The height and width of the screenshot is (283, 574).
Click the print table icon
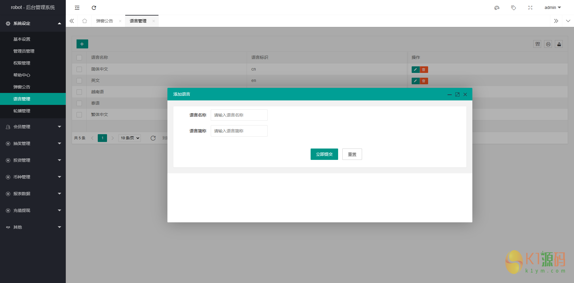[x=548, y=44]
